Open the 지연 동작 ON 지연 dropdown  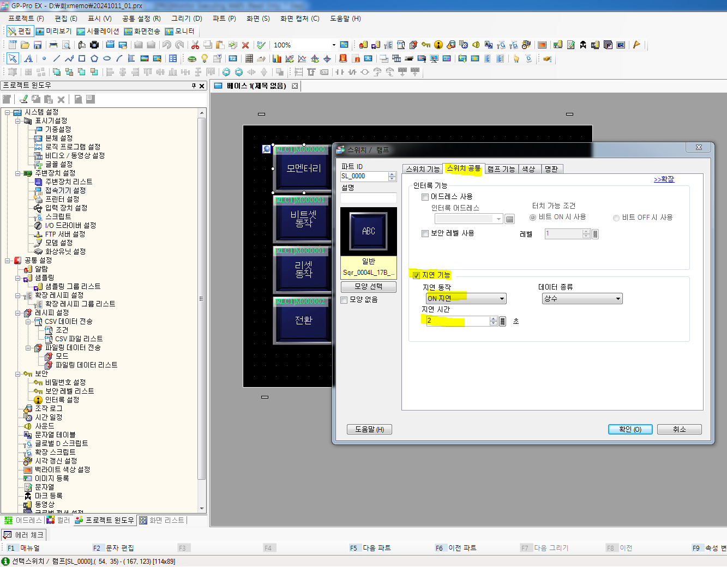click(x=466, y=299)
